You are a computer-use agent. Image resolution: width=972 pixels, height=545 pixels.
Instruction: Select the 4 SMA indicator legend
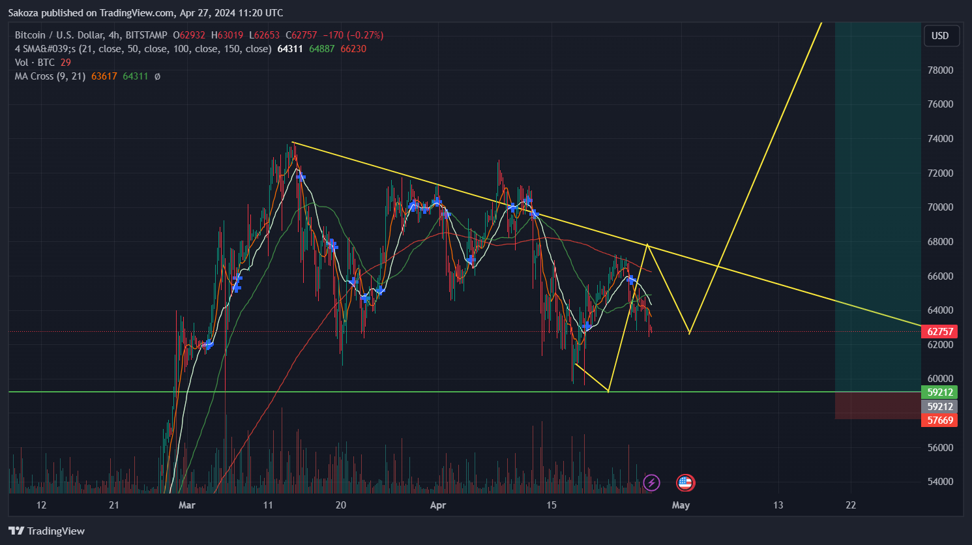pyautogui.click(x=143, y=49)
